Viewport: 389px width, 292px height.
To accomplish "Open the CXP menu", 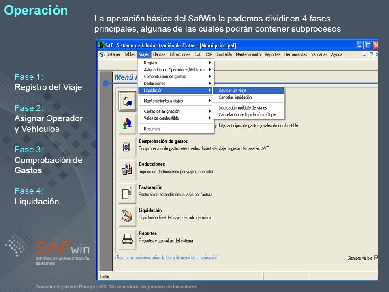I will (209, 54).
